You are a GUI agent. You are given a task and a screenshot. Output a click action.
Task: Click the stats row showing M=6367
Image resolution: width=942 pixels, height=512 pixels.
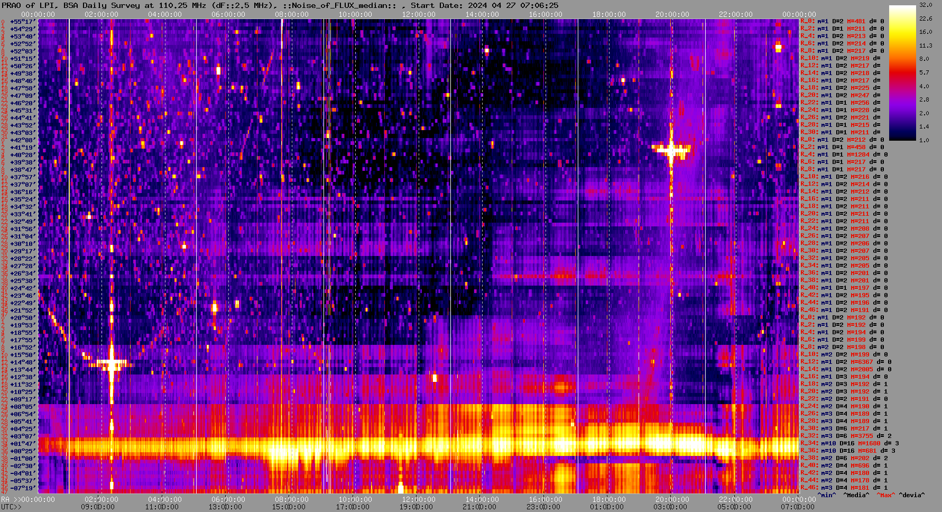(845, 362)
